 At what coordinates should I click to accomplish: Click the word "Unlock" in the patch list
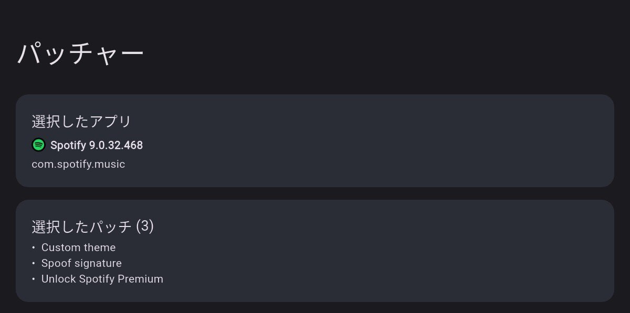pyautogui.click(x=58, y=279)
